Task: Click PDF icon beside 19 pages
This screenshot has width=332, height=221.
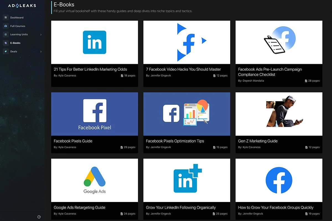Action: pos(306,214)
